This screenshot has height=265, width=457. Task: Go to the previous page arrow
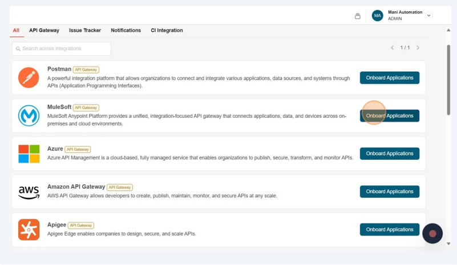tap(392, 48)
